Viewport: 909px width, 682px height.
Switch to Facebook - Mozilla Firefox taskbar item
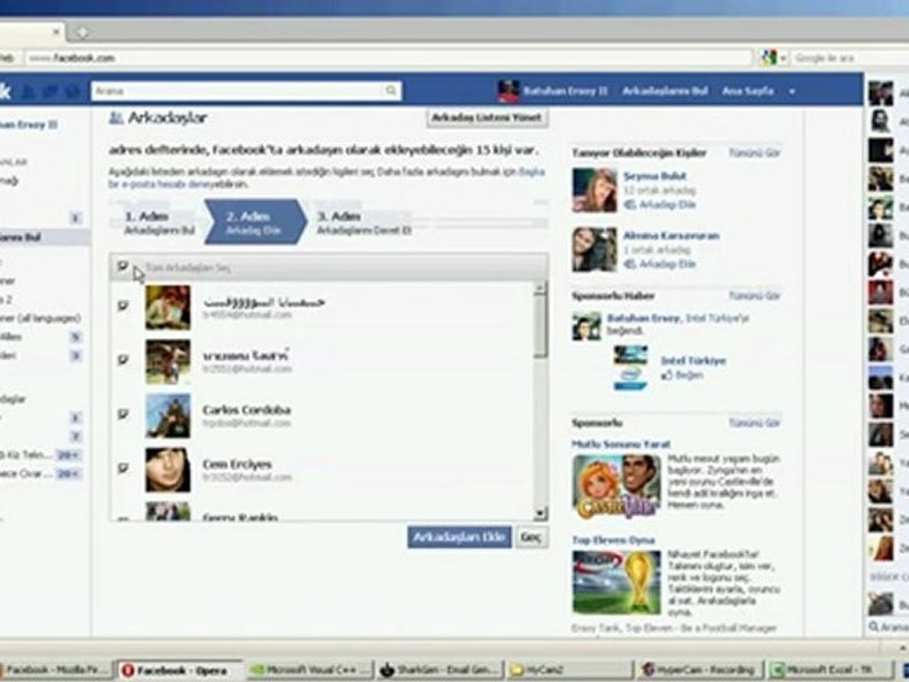point(56,671)
